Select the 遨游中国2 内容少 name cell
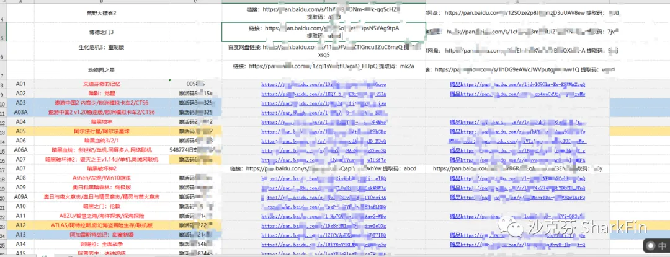Screen dimensions: 670x257 101,103
